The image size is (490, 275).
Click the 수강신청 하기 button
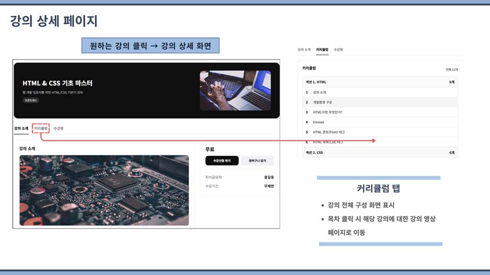click(x=222, y=161)
